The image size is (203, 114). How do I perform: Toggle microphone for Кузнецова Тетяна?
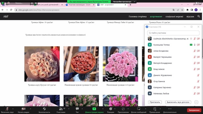(x=194, y=45)
